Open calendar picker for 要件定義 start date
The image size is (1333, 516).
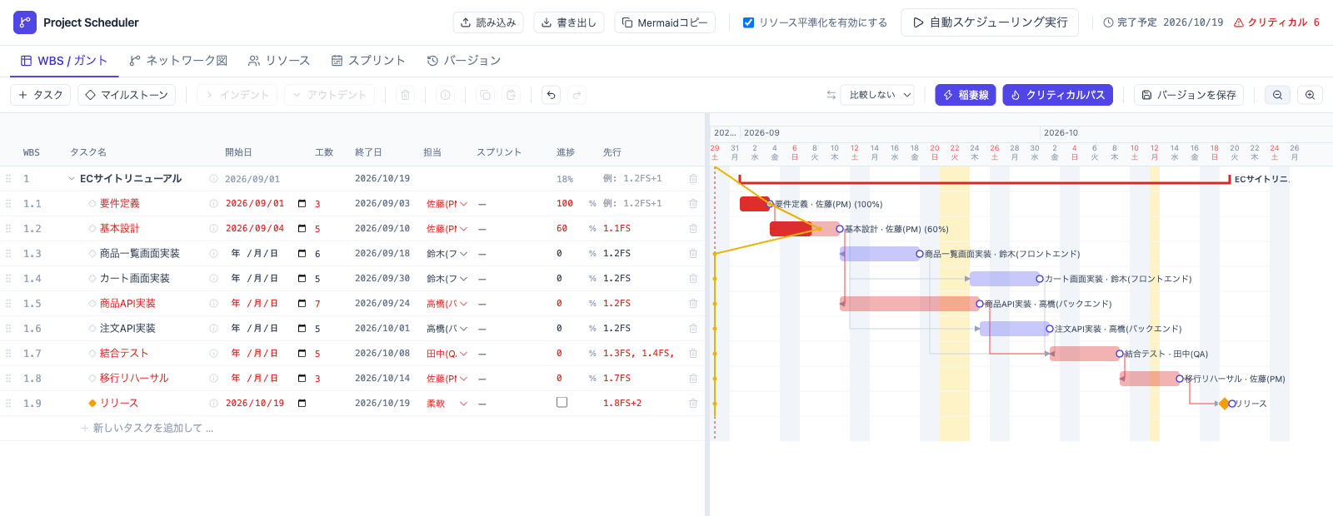302,203
